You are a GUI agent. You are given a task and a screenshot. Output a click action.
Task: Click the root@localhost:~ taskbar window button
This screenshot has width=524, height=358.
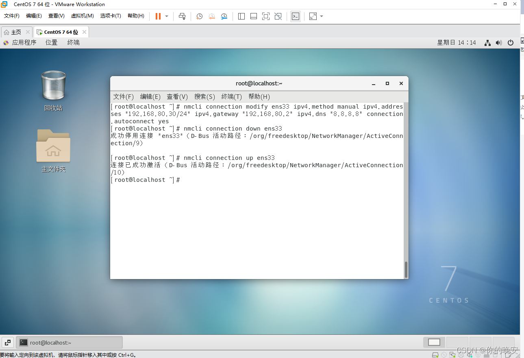[x=70, y=343]
